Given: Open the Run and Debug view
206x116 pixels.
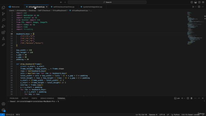Looking at the screenshot, I should point(4,26).
